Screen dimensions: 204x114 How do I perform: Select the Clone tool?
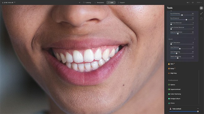171,103
